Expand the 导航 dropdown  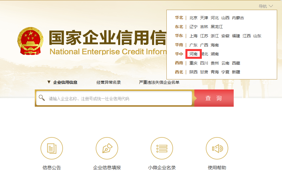pyautogui.click(x=266, y=6)
